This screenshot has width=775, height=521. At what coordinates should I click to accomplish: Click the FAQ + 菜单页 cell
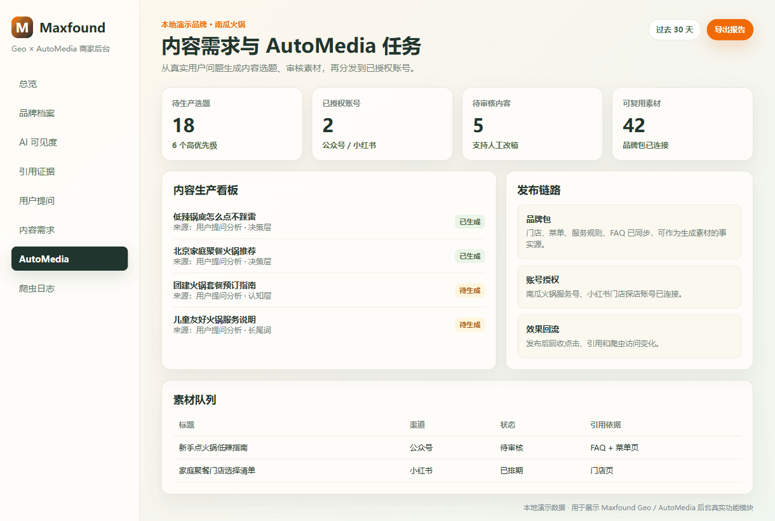click(614, 448)
